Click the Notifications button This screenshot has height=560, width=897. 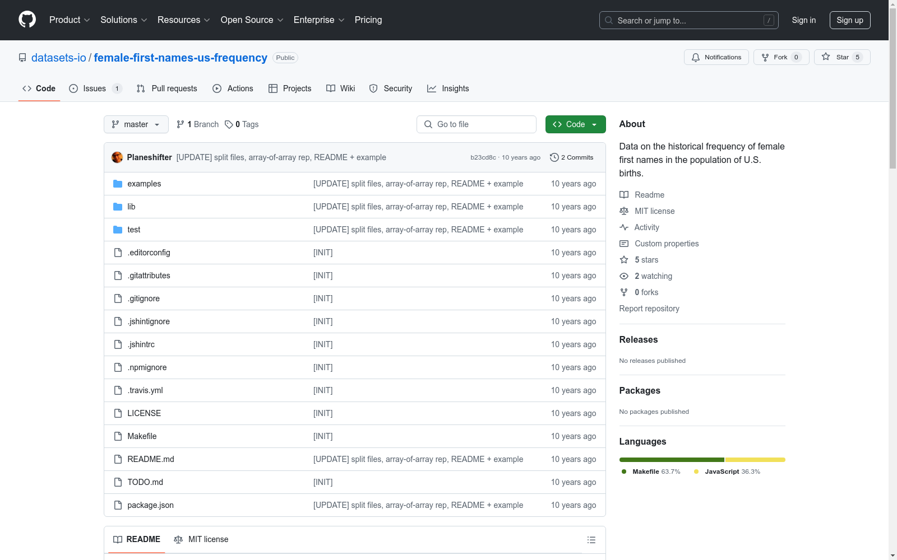tap(716, 57)
